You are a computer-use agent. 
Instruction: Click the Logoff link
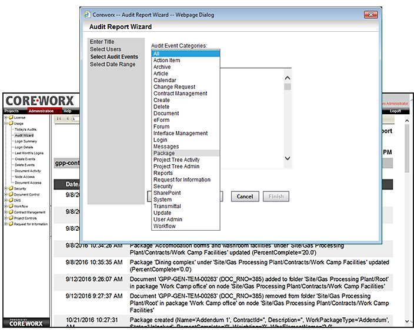point(395,111)
